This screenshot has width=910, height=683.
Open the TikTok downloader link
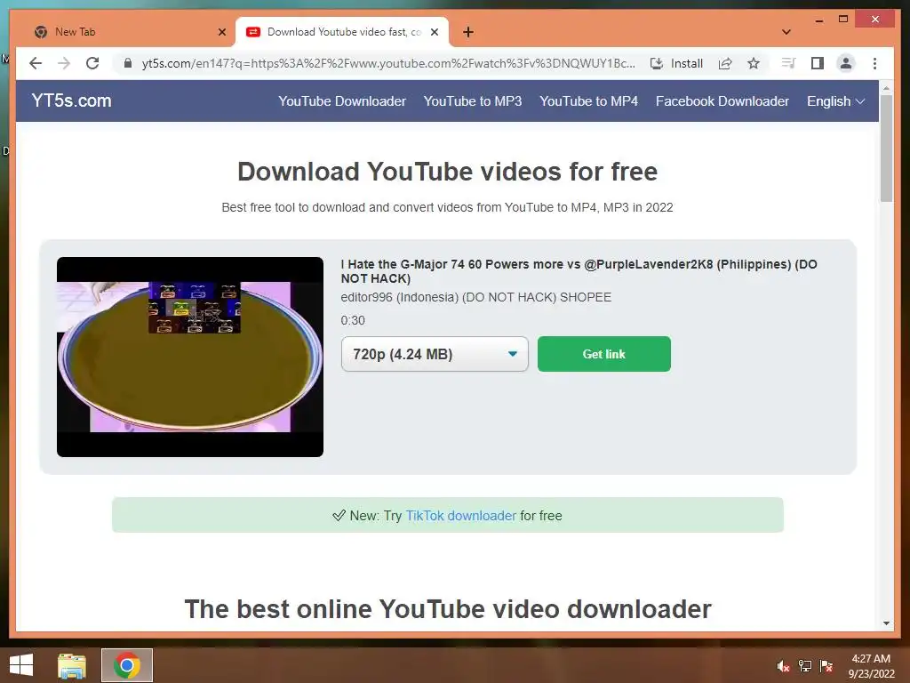click(460, 515)
